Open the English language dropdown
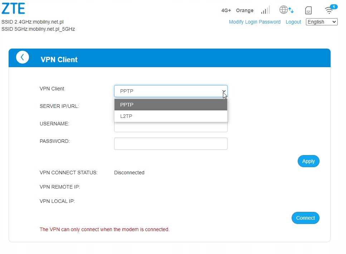The height and width of the screenshot is (254, 346). 322,22
